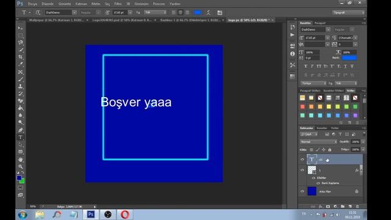Switch to the Kanallar tab

[322, 128]
